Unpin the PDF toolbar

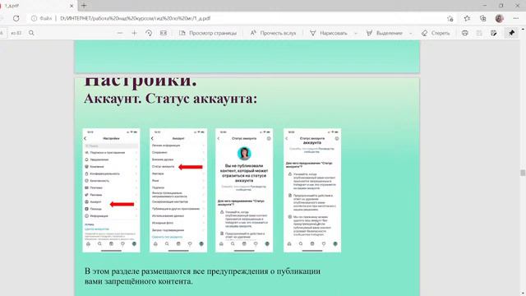(x=511, y=33)
